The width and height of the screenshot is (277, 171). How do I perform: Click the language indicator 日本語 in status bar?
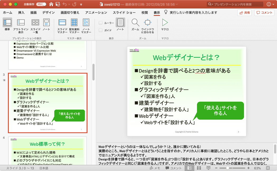(44, 168)
